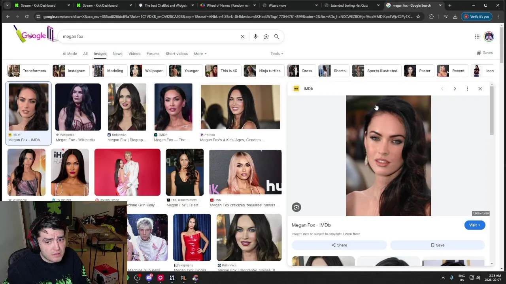This screenshot has width=506, height=284.
Task: Click the Verify it's you profile button
Action: [476, 17]
